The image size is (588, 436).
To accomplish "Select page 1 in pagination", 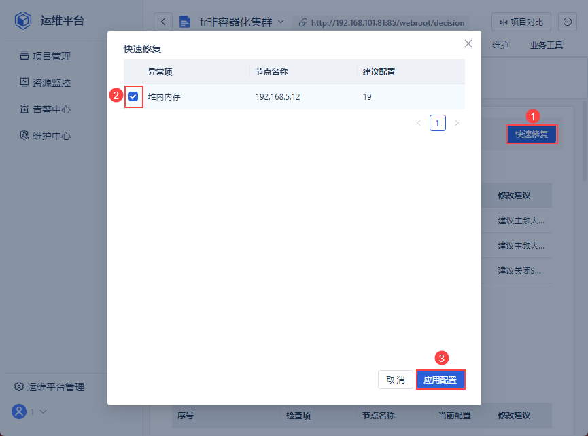I will tap(437, 123).
